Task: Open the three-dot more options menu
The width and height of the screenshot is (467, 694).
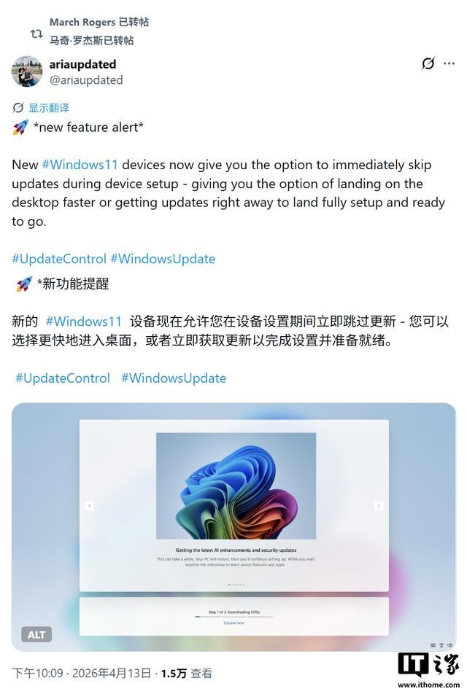Action: tap(449, 63)
